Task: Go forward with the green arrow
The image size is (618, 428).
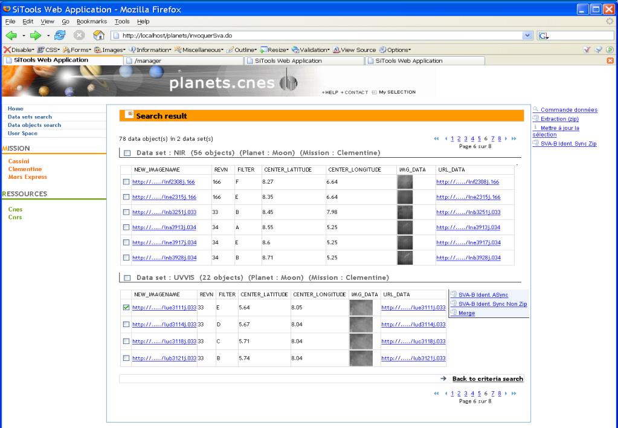Action: pyautogui.click(x=36, y=36)
